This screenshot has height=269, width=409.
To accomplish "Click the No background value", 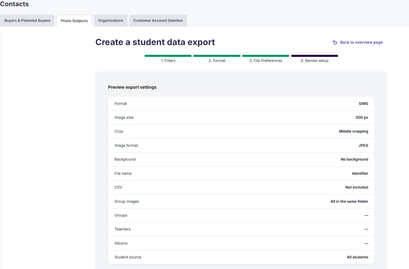I will point(354,159).
